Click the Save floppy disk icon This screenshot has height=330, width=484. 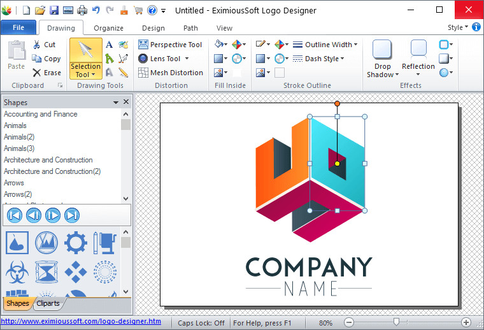click(54, 10)
